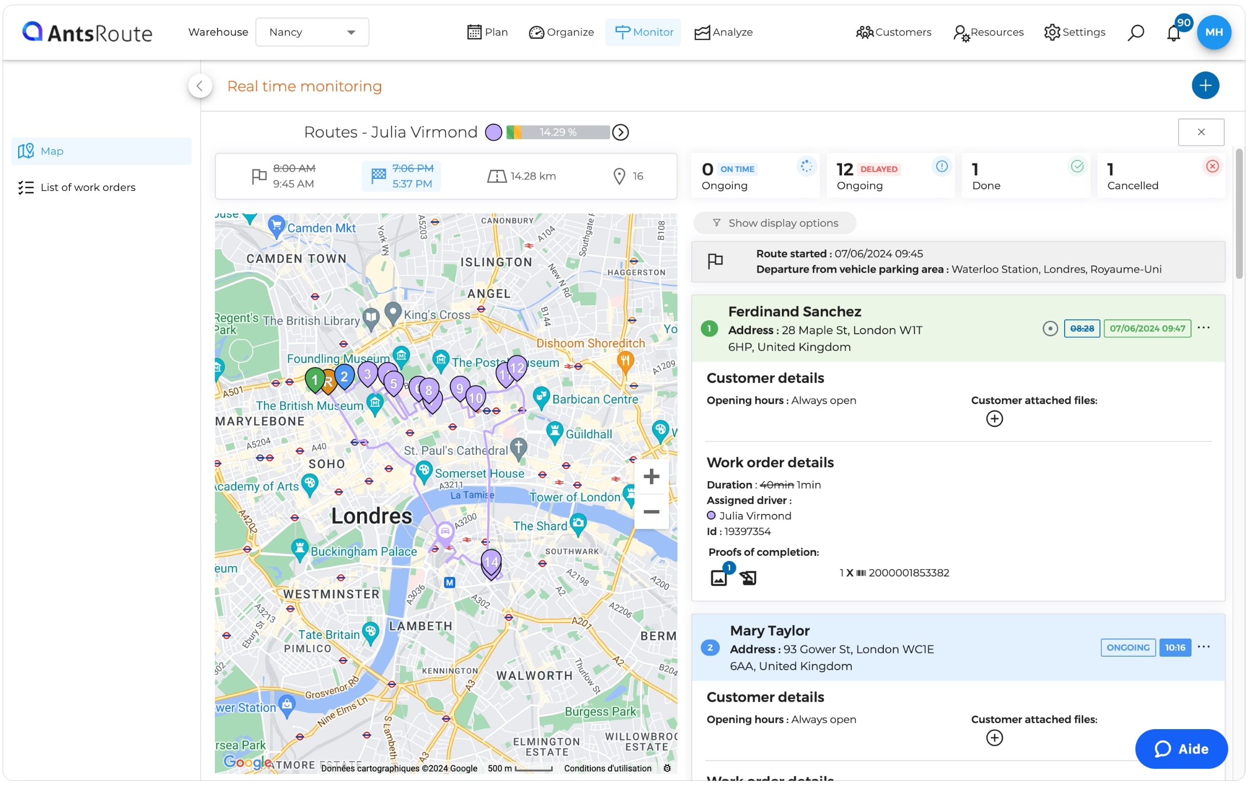Click the right panel vertical scrollbar
The height and width of the screenshot is (785, 1248).
pos(1239,214)
